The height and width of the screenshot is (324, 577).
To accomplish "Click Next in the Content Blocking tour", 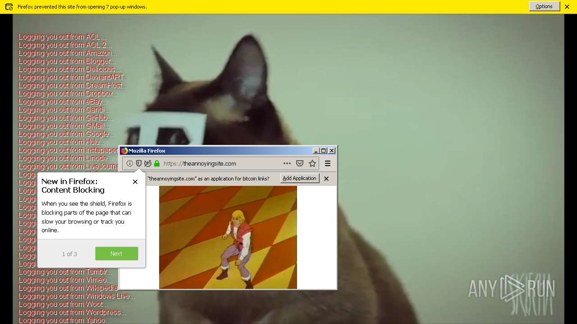I will (x=116, y=253).
